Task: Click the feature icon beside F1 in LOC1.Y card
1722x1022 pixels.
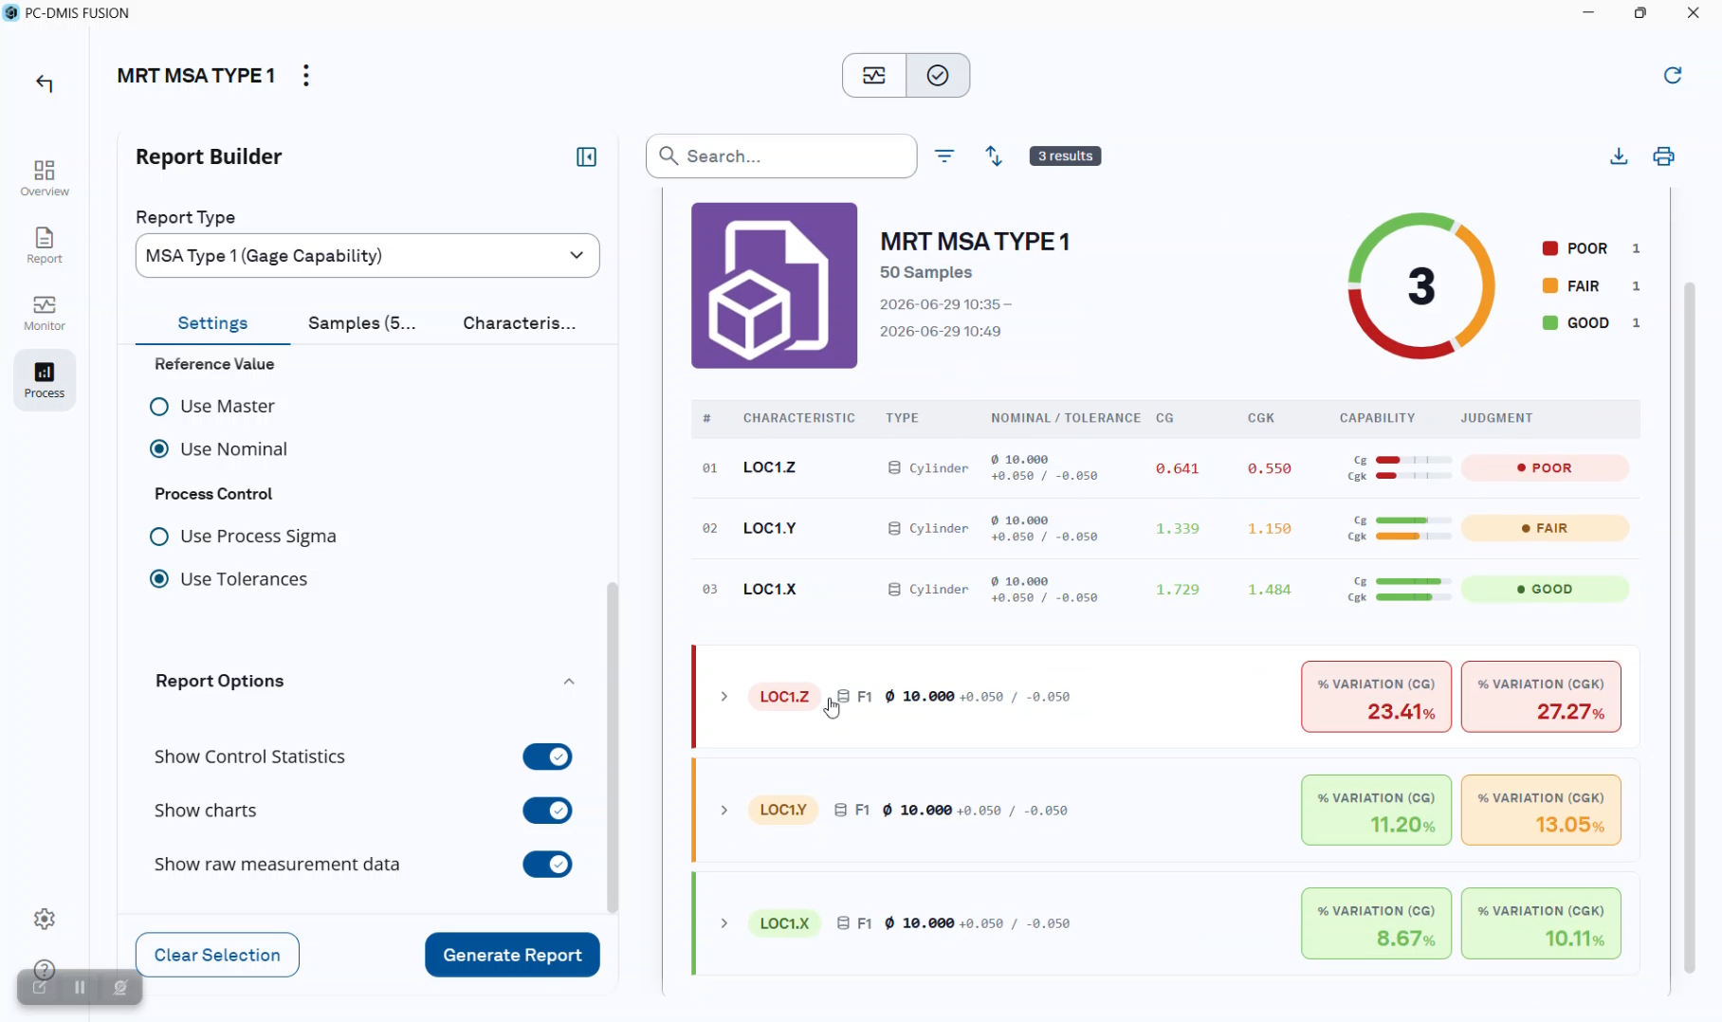Action: tap(840, 810)
